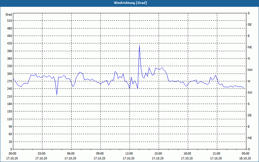Click the "00:00" label above "18.10.20"

245,154
